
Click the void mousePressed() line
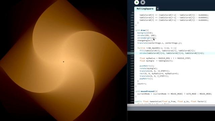146,91
